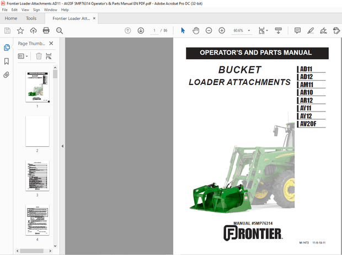The image size is (342, 255).
Task: Click the OPERATOR'S AND PARTS MANUAL heading
Action: click(257, 53)
